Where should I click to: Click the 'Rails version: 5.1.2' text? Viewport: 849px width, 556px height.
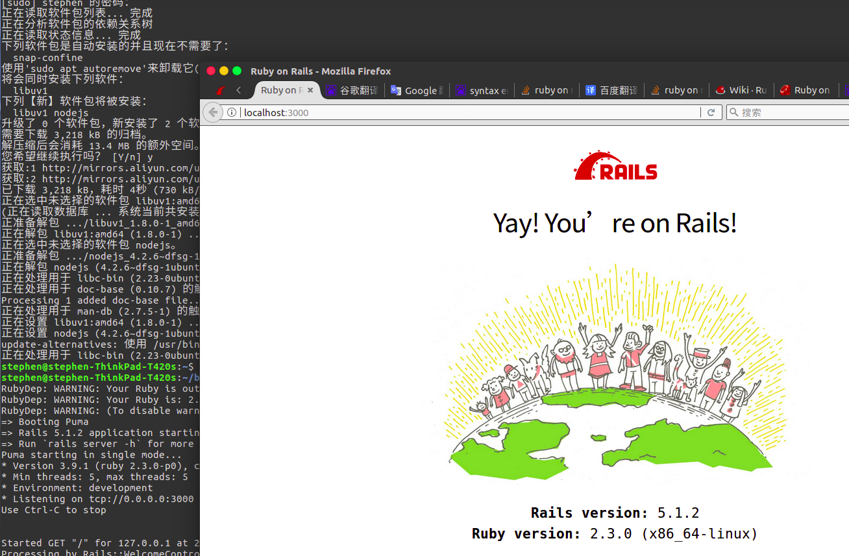615,513
